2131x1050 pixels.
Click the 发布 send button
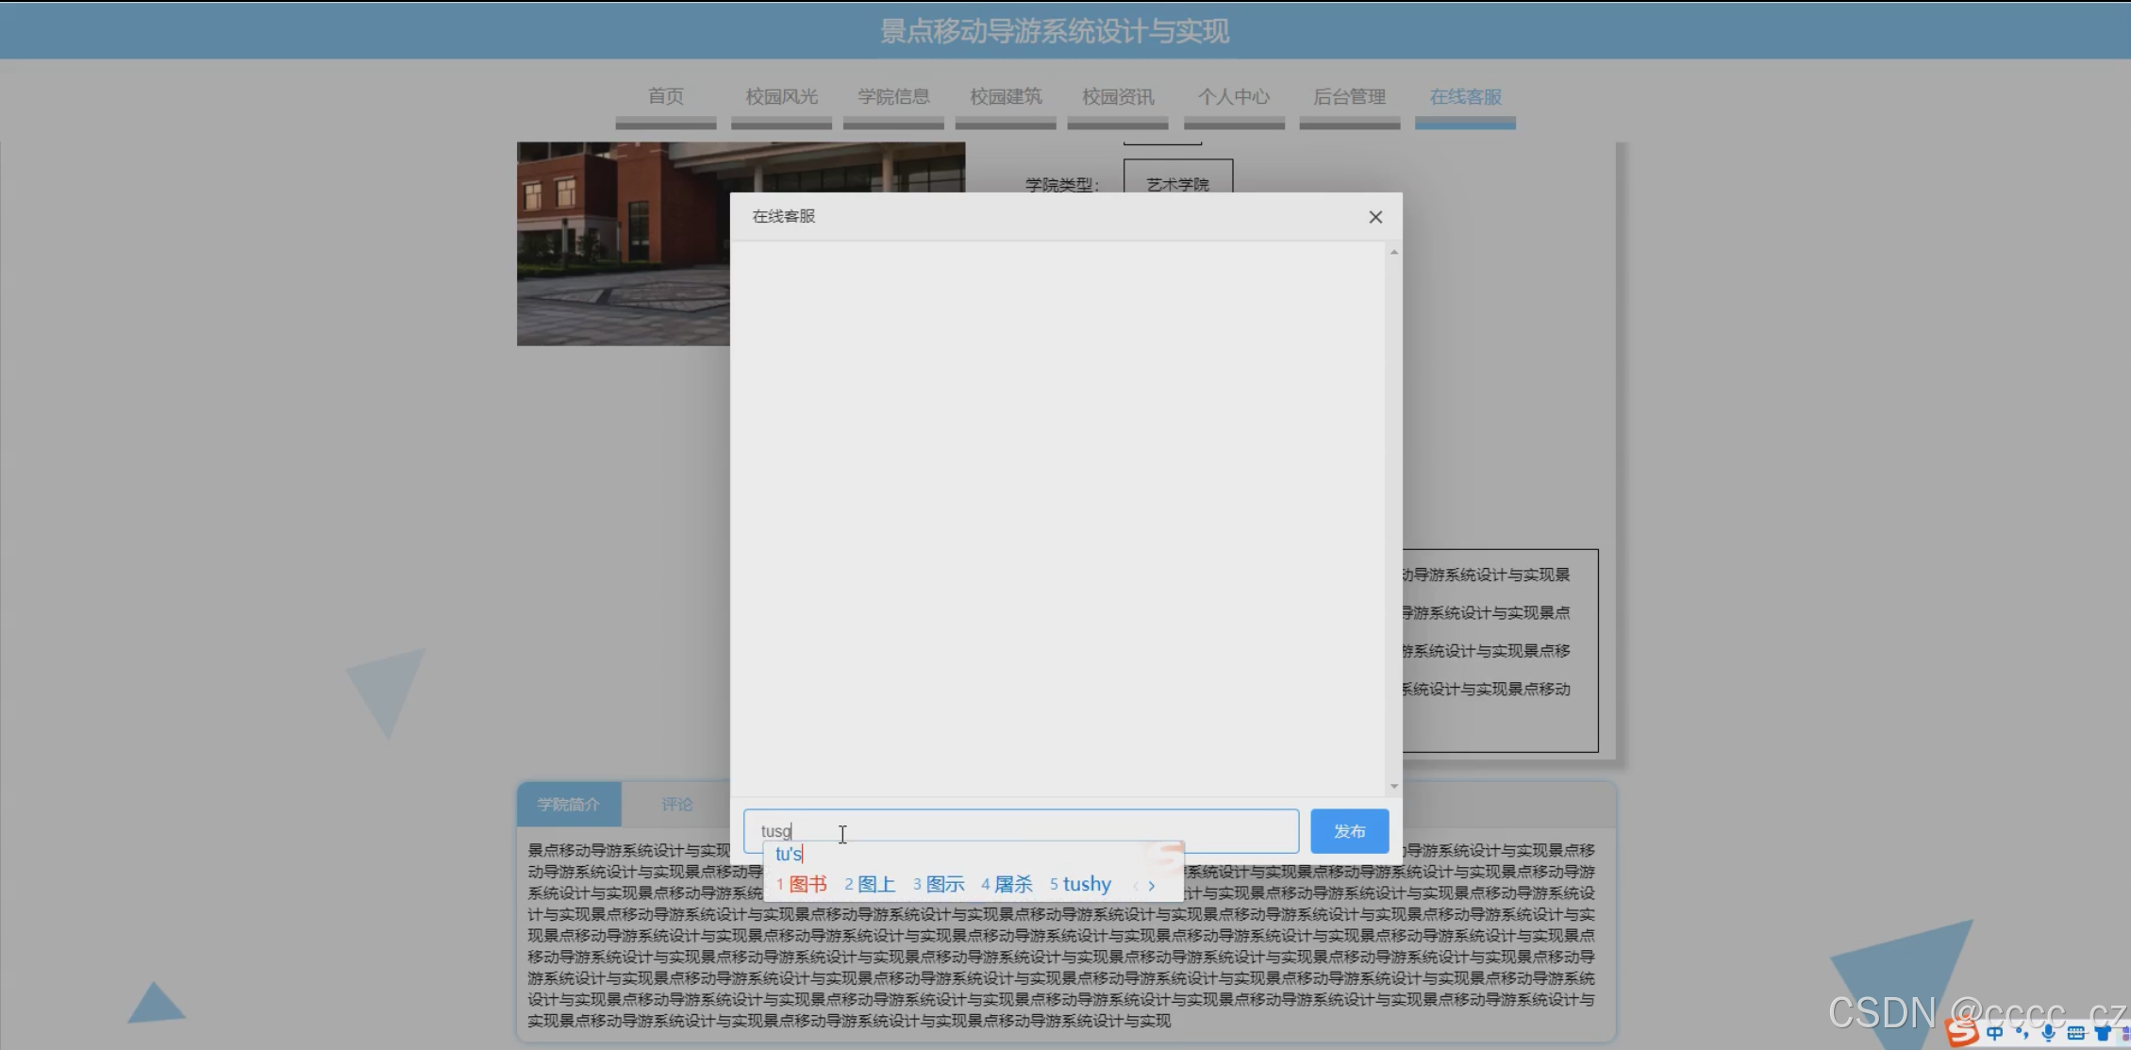tap(1349, 831)
